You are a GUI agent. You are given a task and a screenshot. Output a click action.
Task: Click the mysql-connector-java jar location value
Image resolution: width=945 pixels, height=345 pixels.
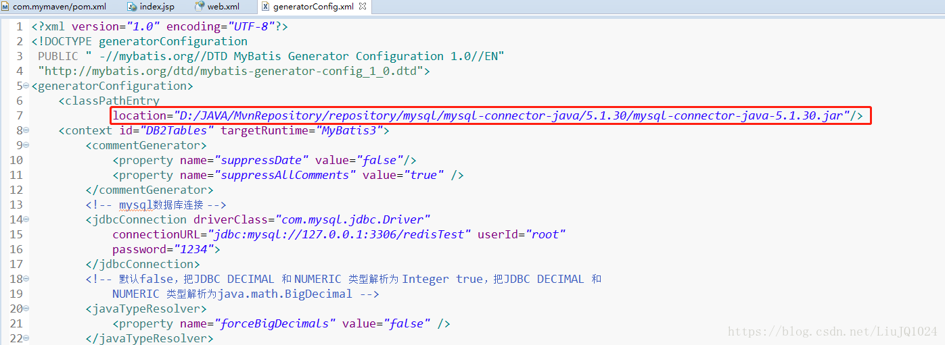(x=512, y=115)
